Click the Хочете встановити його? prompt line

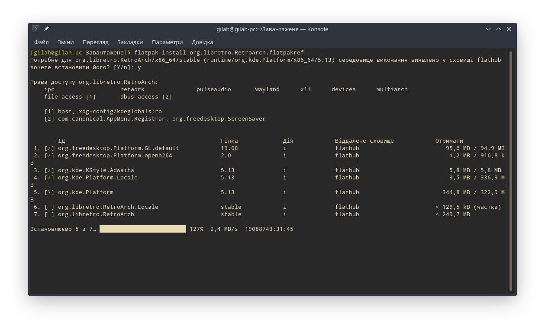click(x=85, y=67)
